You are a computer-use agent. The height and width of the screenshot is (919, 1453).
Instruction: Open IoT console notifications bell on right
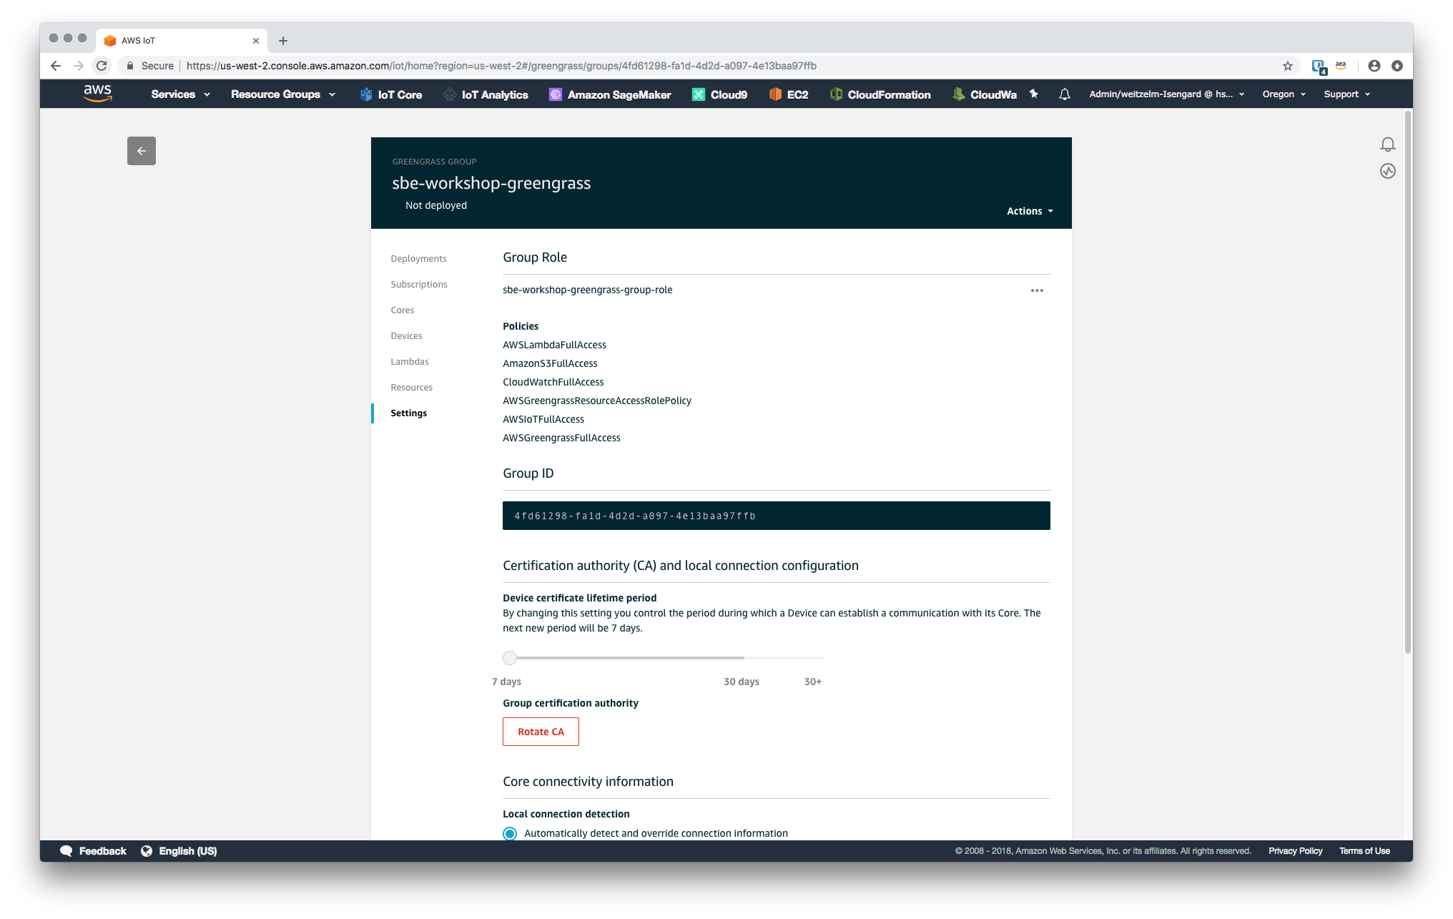(1388, 144)
